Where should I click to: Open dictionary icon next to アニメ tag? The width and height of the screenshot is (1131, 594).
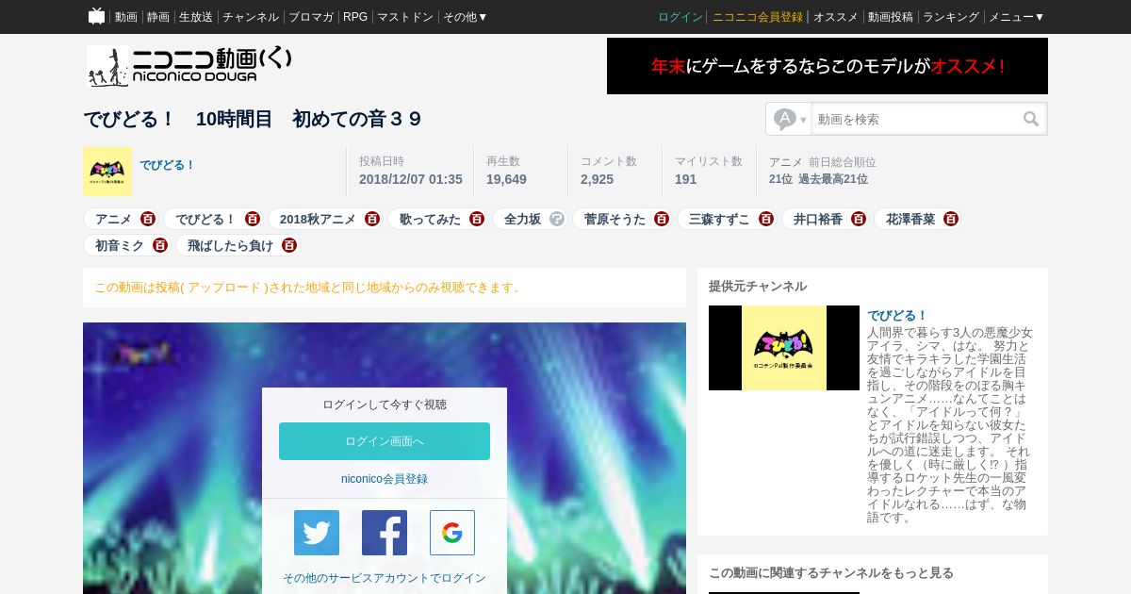[x=148, y=219]
